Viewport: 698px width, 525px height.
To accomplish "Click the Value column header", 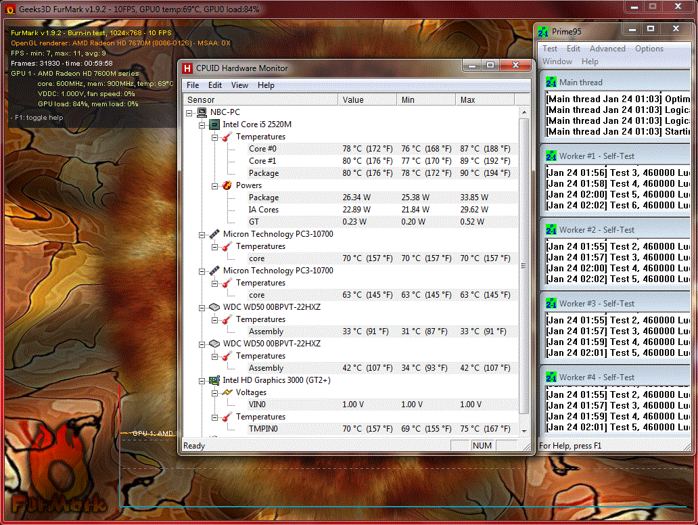I will 367,99.
